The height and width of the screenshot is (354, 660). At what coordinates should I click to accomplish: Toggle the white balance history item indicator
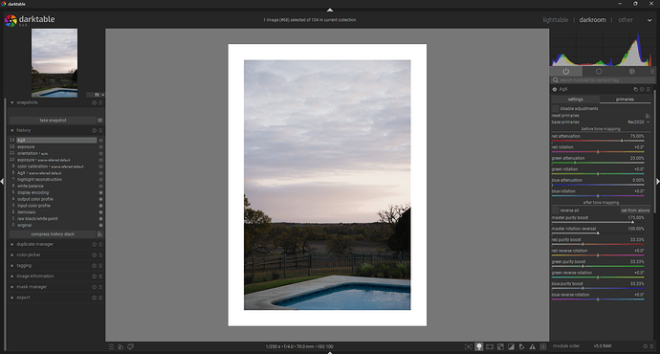[100, 186]
